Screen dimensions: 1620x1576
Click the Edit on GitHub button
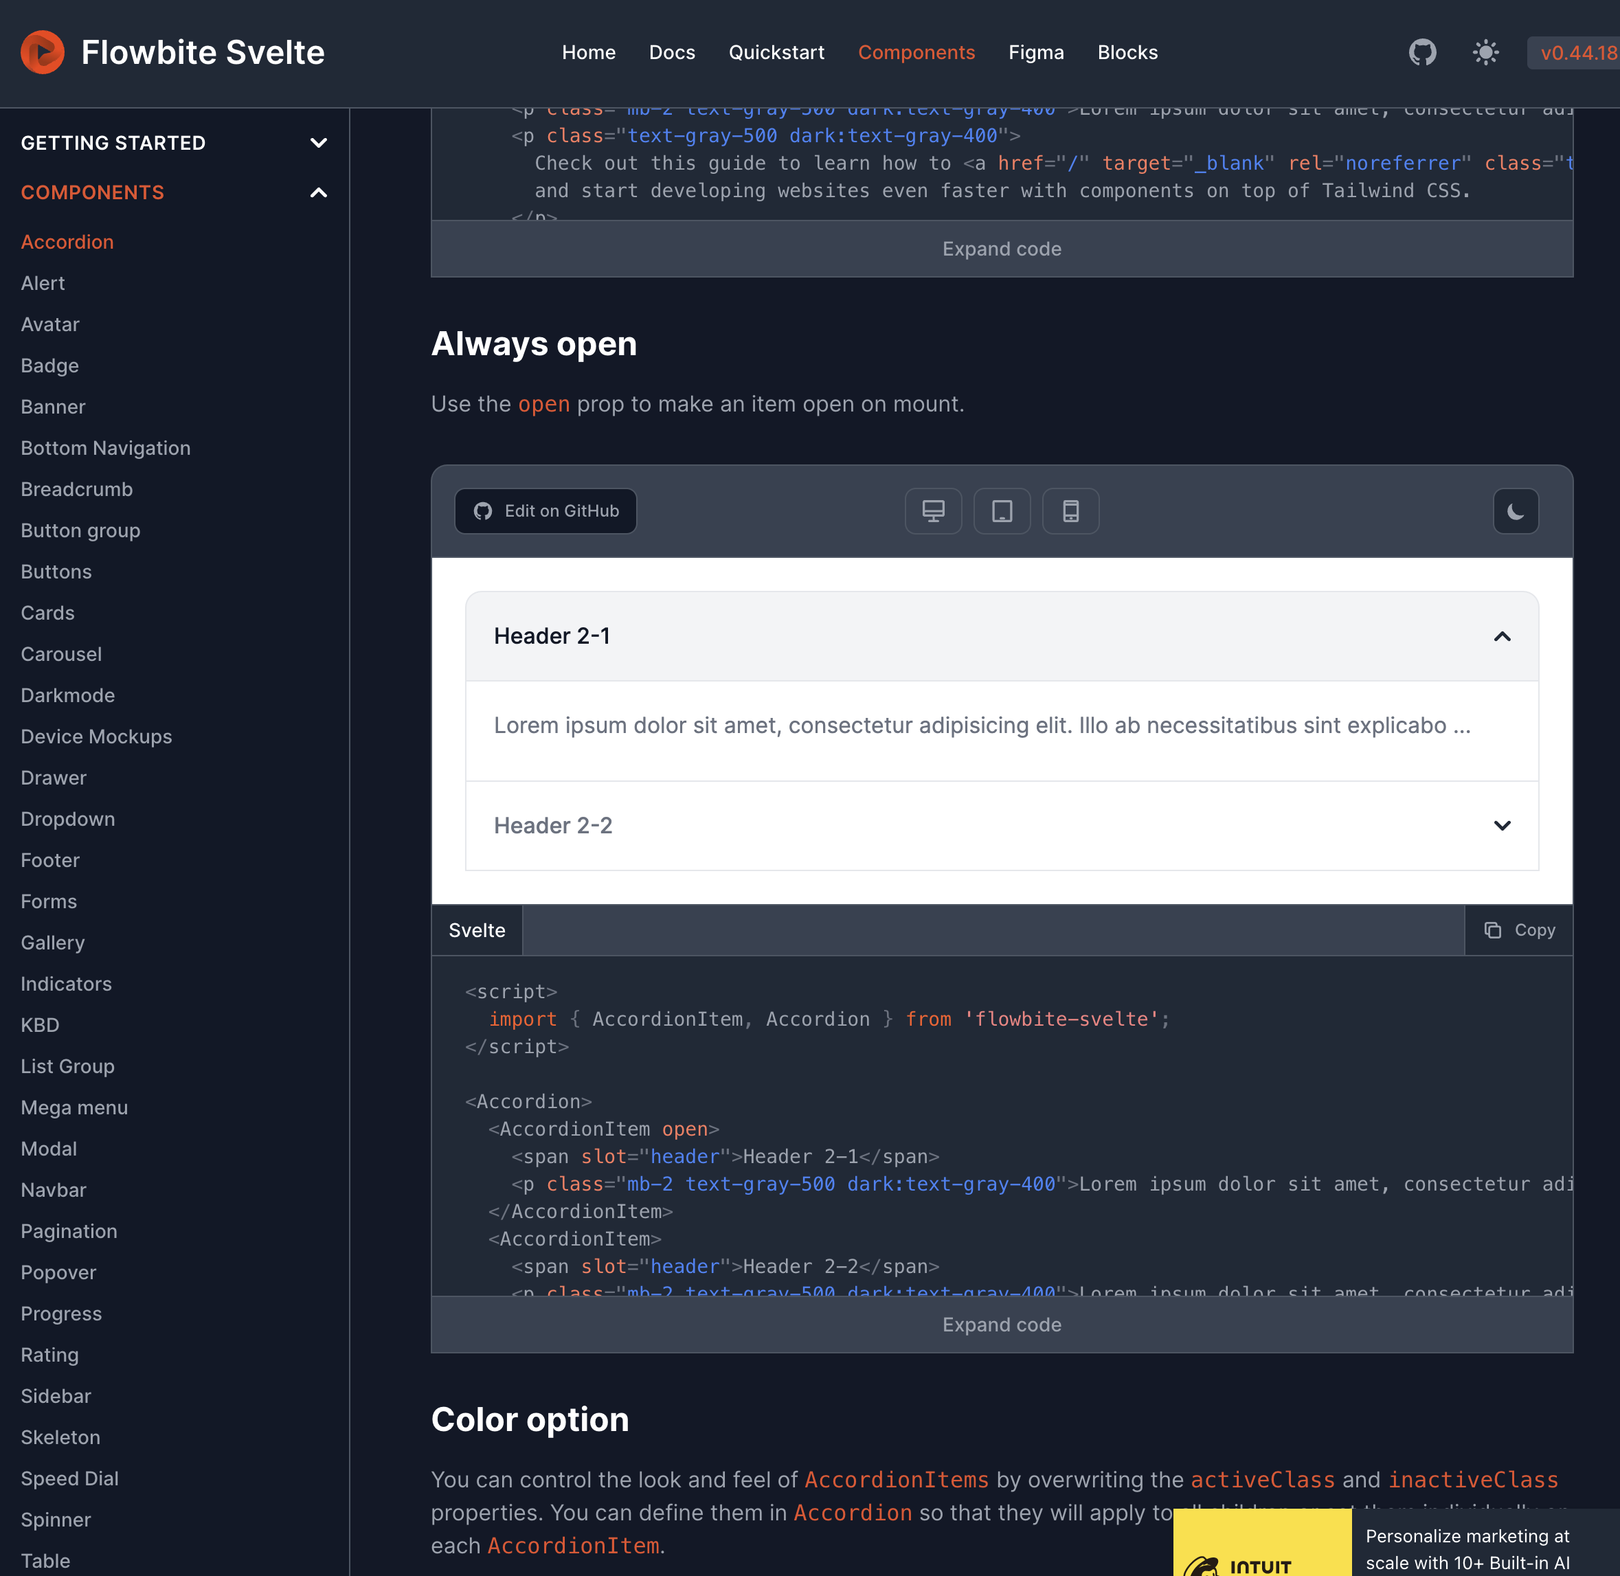pos(545,510)
